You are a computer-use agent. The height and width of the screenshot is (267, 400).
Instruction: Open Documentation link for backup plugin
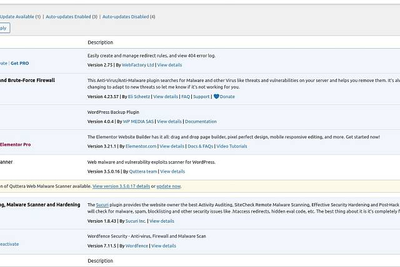point(201,122)
